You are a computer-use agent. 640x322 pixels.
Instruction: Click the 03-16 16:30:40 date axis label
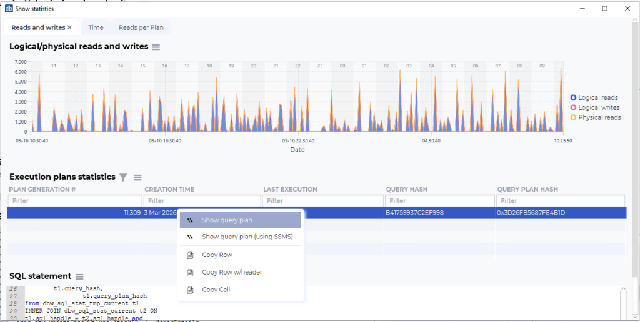[165, 140]
